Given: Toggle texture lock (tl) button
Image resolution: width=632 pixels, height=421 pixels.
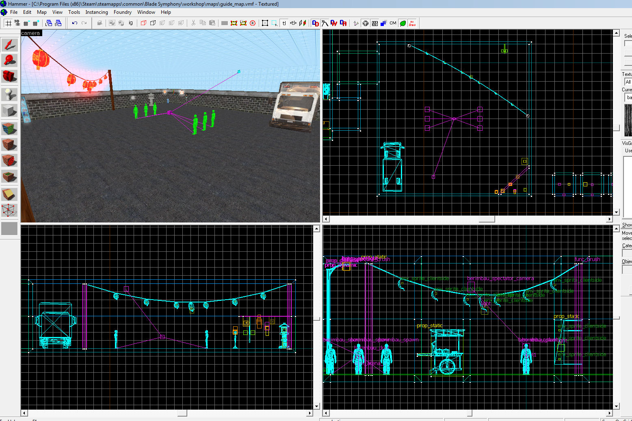Looking at the screenshot, I should [x=284, y=23].
